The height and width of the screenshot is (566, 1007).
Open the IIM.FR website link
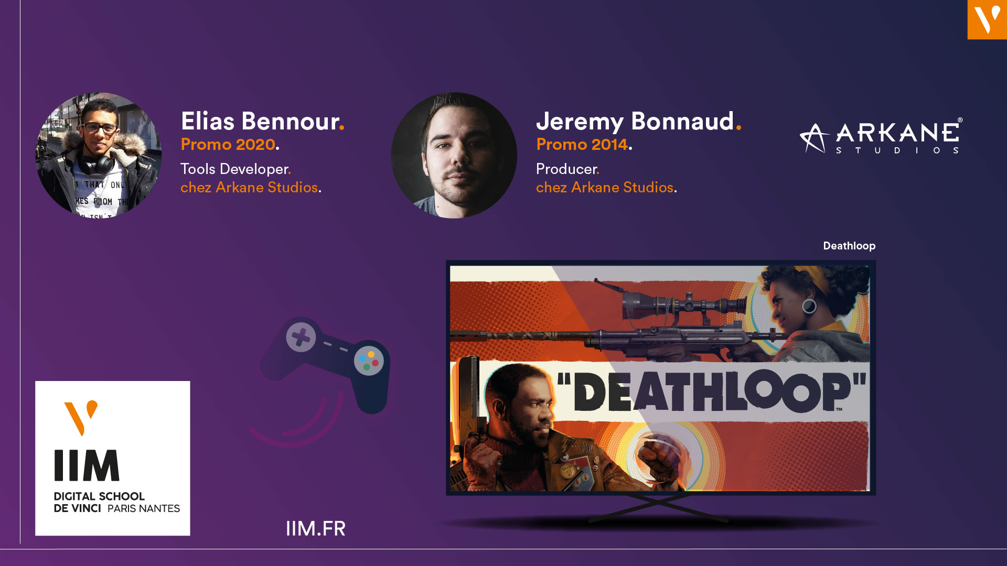coord(315,528)
